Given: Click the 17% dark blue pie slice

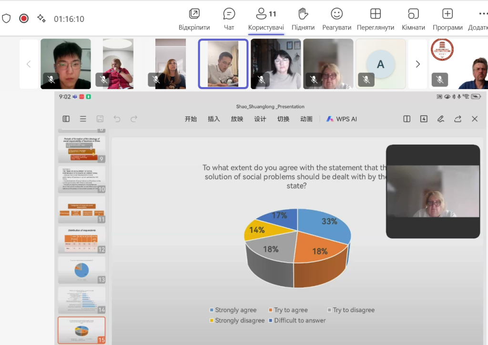Looking at the screenshot, I should click(x=280, y=217).
